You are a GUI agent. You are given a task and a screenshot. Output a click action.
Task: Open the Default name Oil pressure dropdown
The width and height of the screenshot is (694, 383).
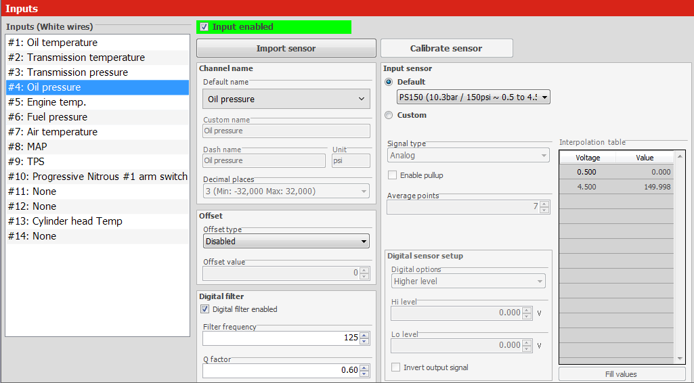286,99
